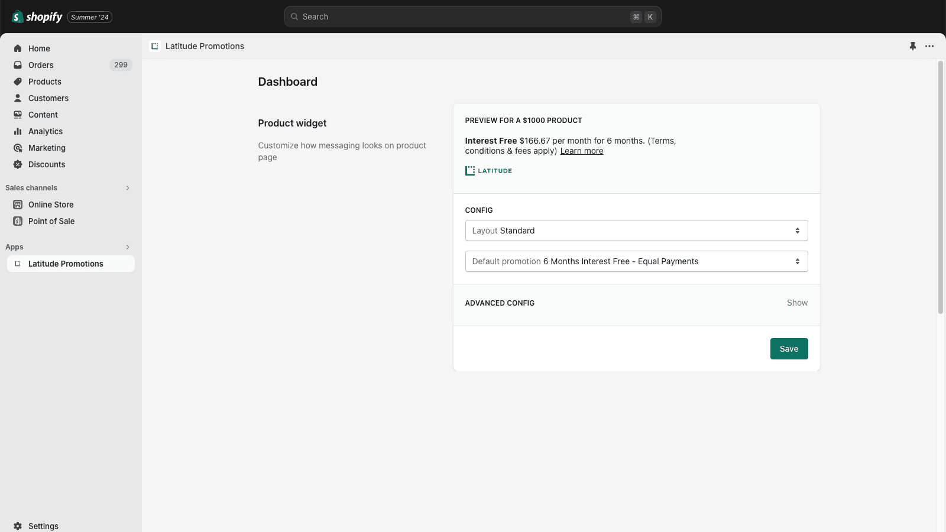Viewport: 946px width, 532px height.
Task: Save the product widget settings
Action: click(x=789, y=349)
